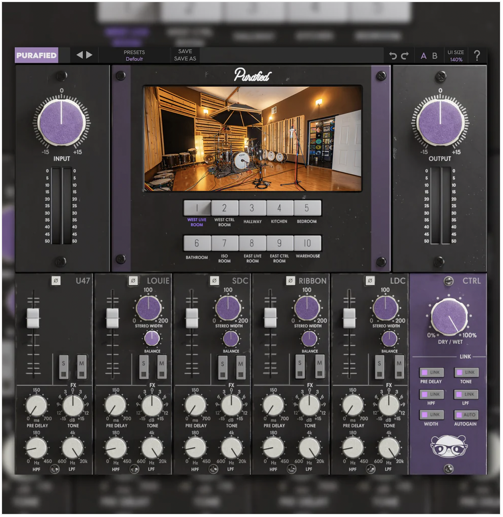503x517 pixels.
Task: Click the redo arrow icon
Action: [405, 56]
